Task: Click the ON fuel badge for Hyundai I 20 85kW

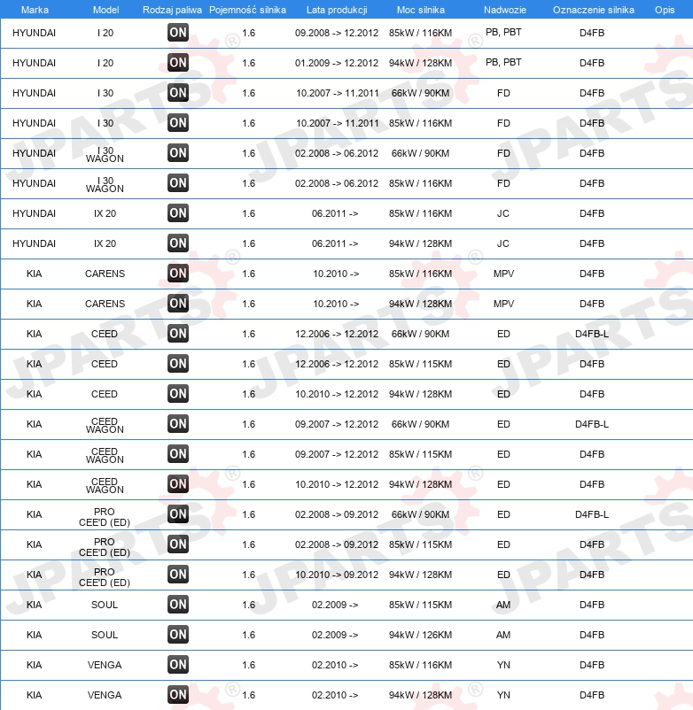Action: click(177, 33)
